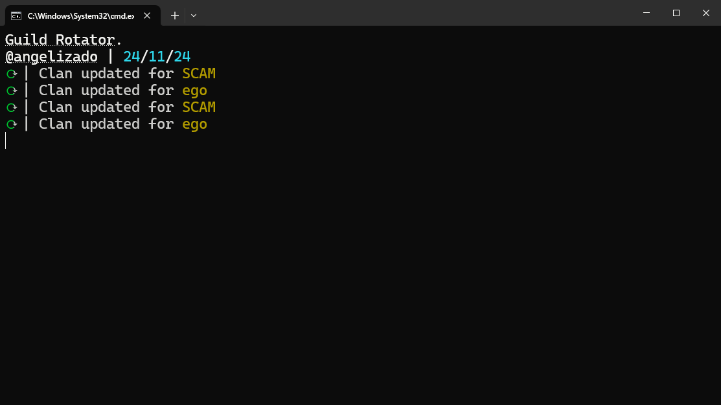Minimize the terminal window
This screenshot has width=721, height=405.
pos(647,13)
